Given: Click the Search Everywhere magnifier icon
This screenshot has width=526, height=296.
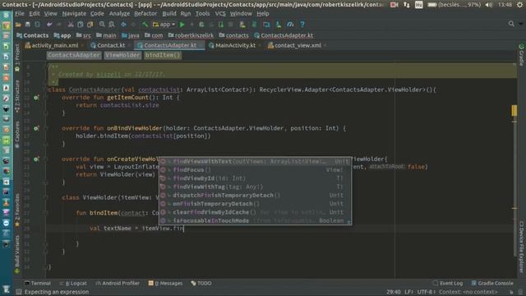Looking at the screenshot, I should click(x=511, y=24).
